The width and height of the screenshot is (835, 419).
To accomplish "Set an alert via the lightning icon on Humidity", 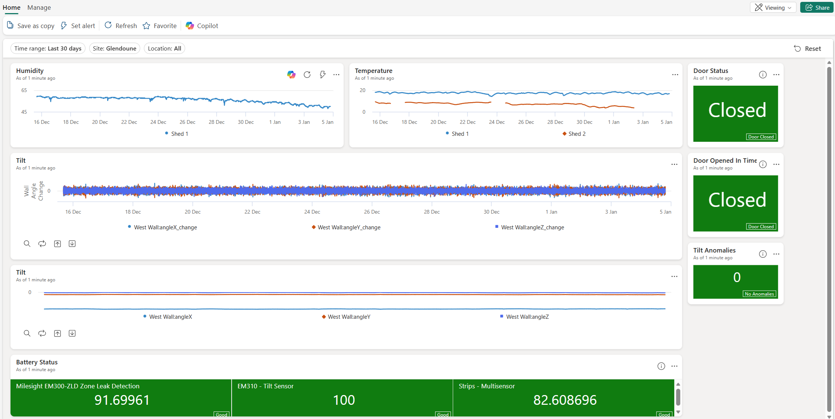I will (322, 74).
